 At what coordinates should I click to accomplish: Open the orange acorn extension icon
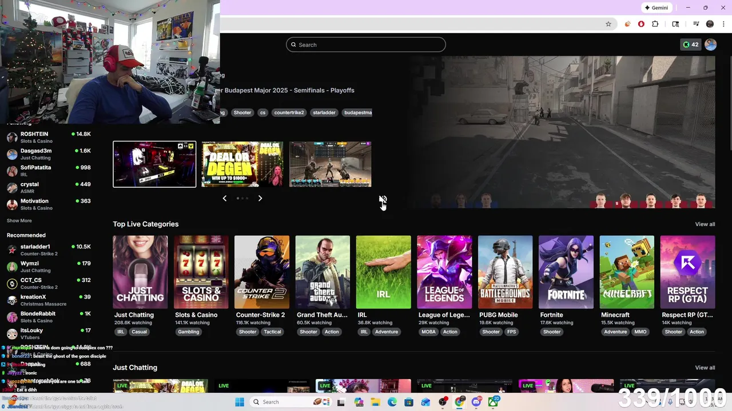point(627,24)
